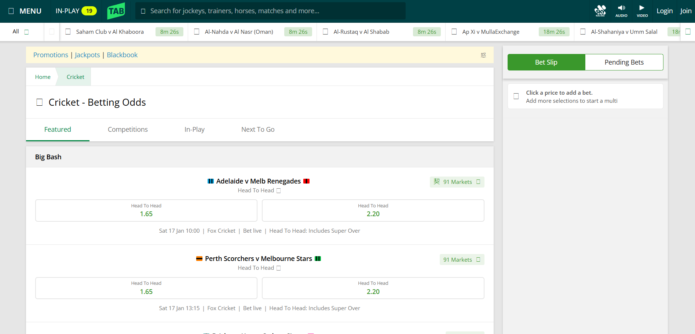The image size is (695, 334).
Task: Open Saham Club v Al Khaboora match
Action: coord(124,32)
